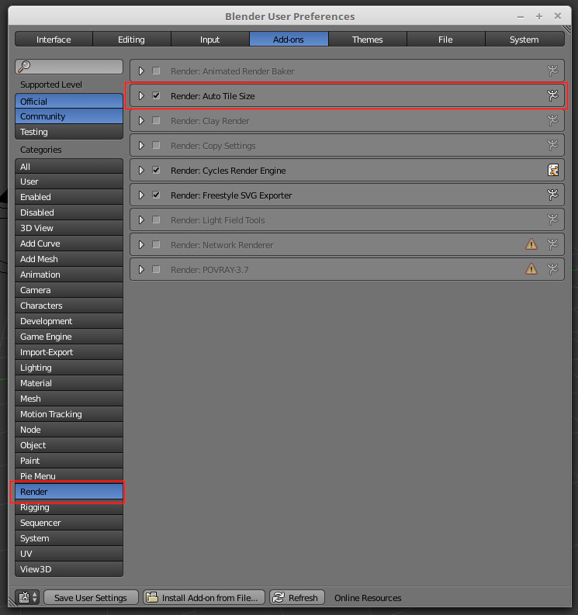Select the Import-Export category
The image size is (578, 615).
pos(69,352)
